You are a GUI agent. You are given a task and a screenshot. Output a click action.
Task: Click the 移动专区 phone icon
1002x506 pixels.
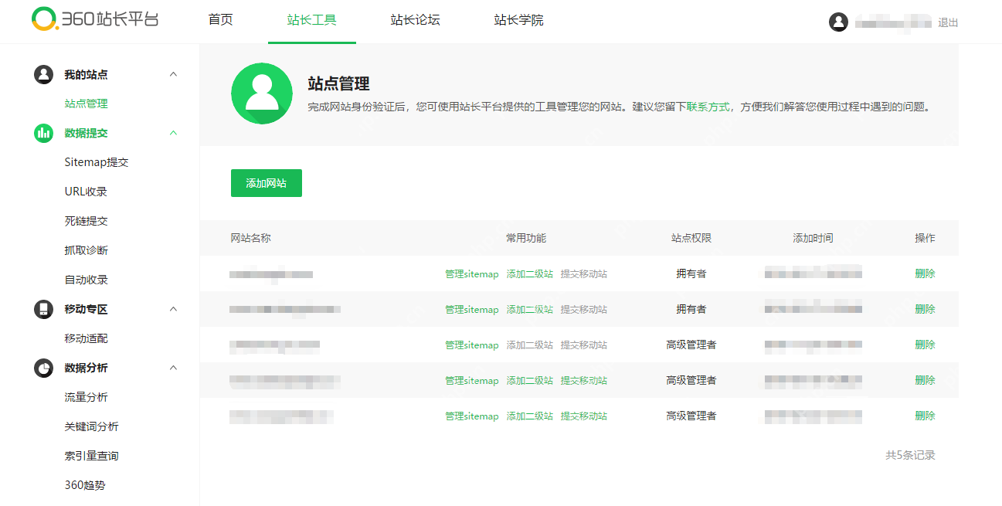(43, 309)
